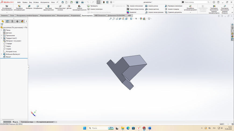This screenshot has width=234, height=131.
Task: Select the Измерить measure tool
Action: click(29, 7)
